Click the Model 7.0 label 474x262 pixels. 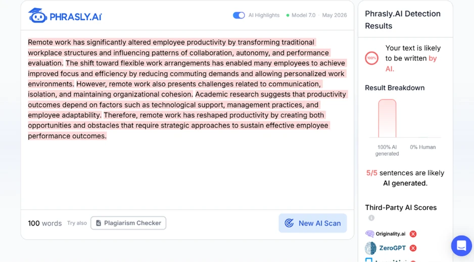pos(304,15)
